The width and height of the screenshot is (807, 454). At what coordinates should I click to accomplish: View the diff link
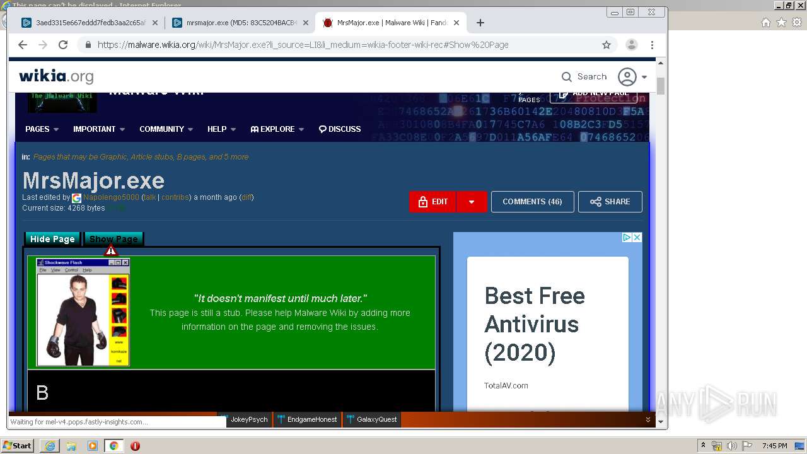pos(247,197)
